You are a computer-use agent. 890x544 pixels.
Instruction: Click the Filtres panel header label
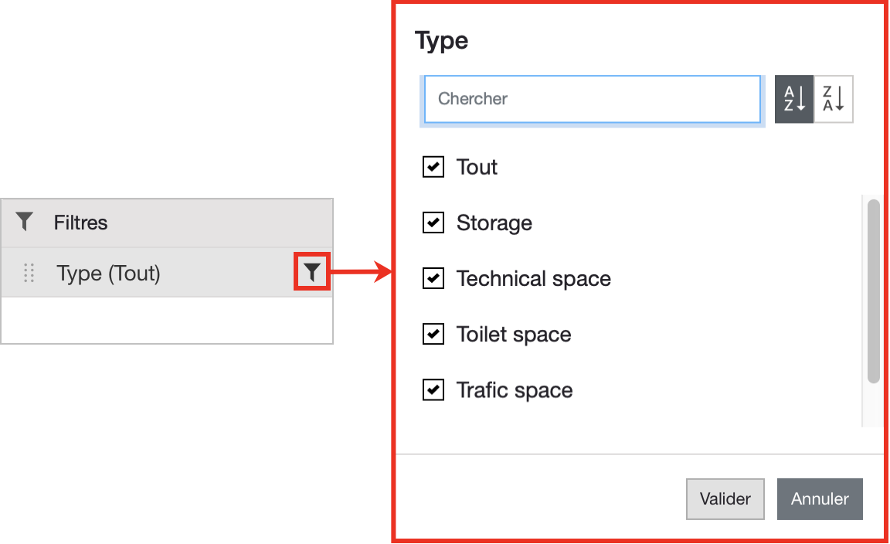[x=80, y=223]
